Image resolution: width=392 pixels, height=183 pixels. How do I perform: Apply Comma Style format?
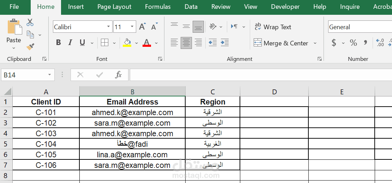(366, 43)
